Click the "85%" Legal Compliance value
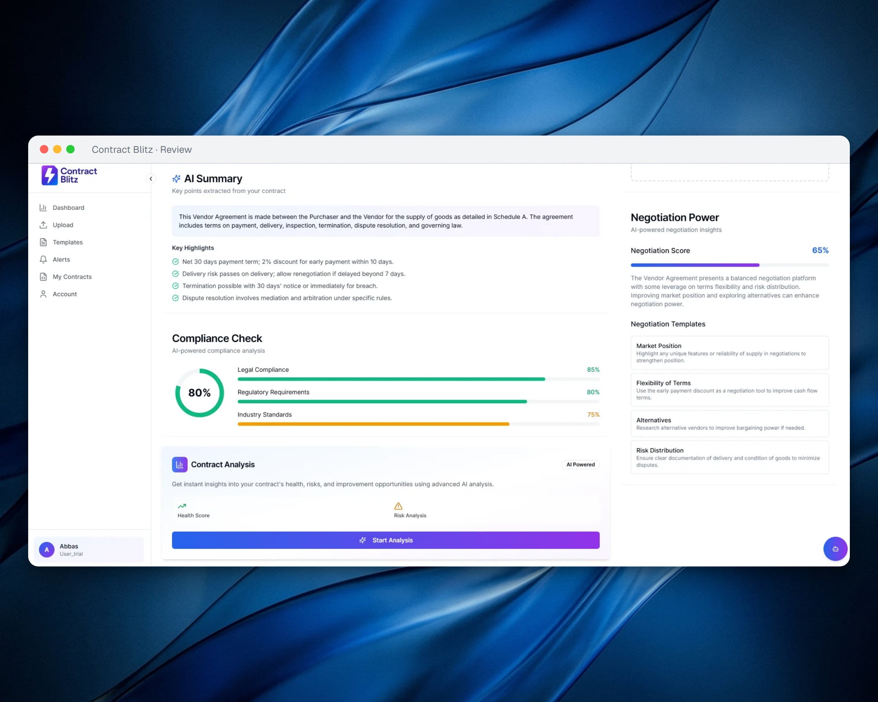 pyautogui.click(x=593, y=370)
